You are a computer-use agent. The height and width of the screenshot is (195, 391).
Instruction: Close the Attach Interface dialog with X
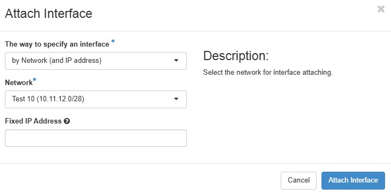tap(381, 9)
